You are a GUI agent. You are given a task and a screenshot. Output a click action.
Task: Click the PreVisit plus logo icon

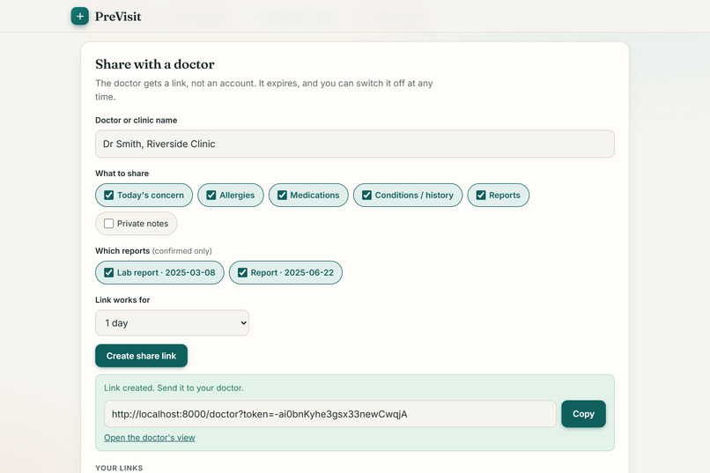[79, 16]
